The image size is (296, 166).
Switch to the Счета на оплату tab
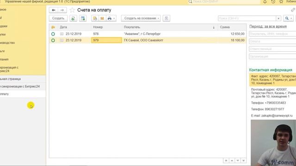click(23, 94)
